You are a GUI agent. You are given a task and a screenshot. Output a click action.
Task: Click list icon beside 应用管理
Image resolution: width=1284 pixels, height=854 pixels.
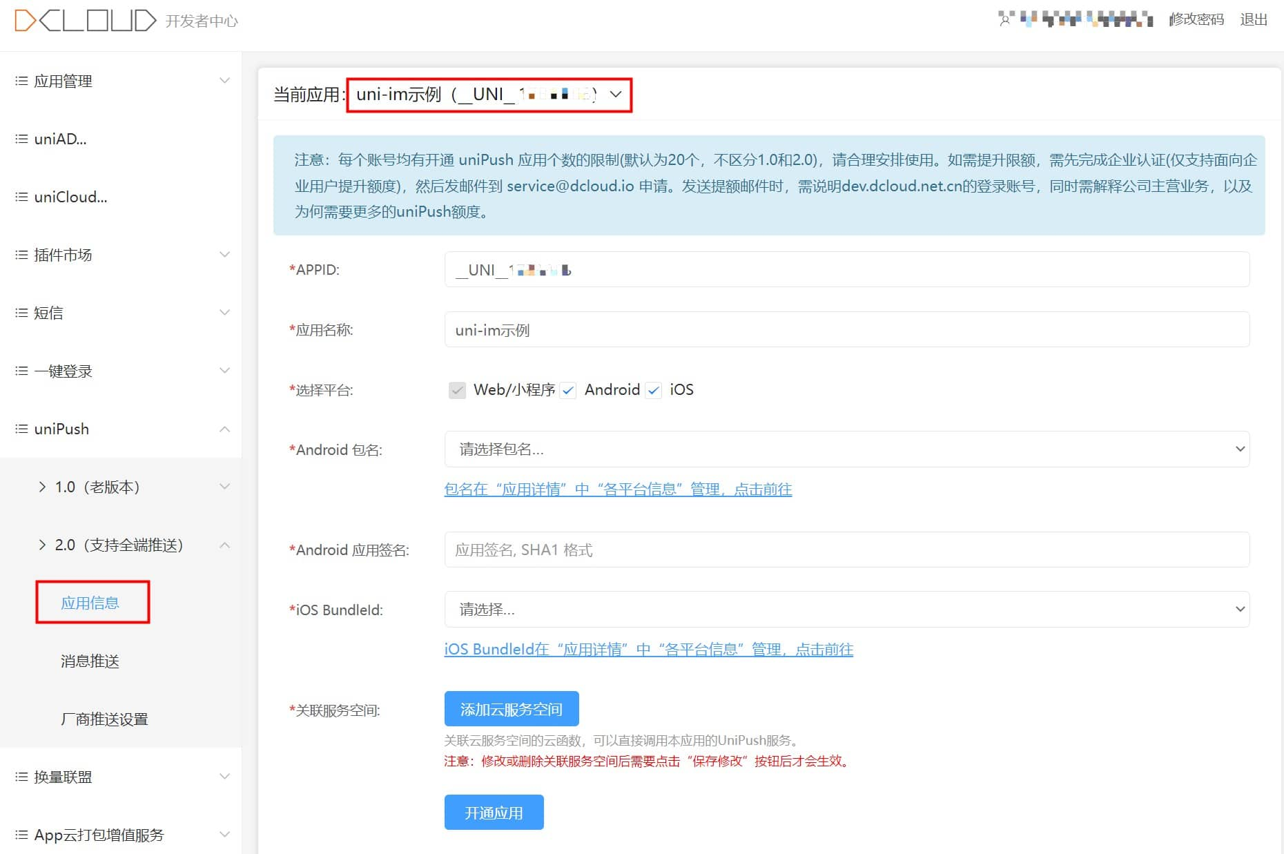pyautogui.click(x=21, y=81)
